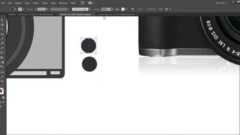Select the Scale tool
The image size is (240, 135).
point(2,48)
